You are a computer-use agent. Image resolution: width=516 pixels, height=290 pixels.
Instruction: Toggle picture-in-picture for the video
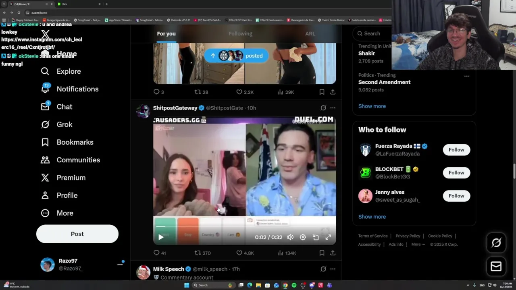[316, 237]
